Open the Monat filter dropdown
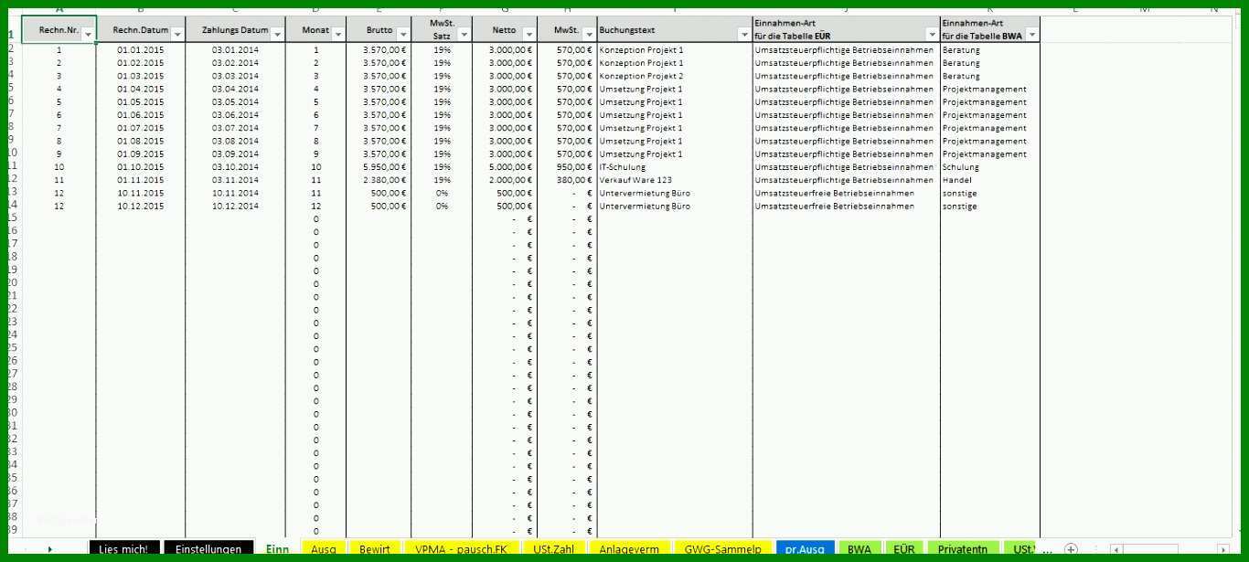This screenshot has width=1249, height=562. (x=338, y=35)
